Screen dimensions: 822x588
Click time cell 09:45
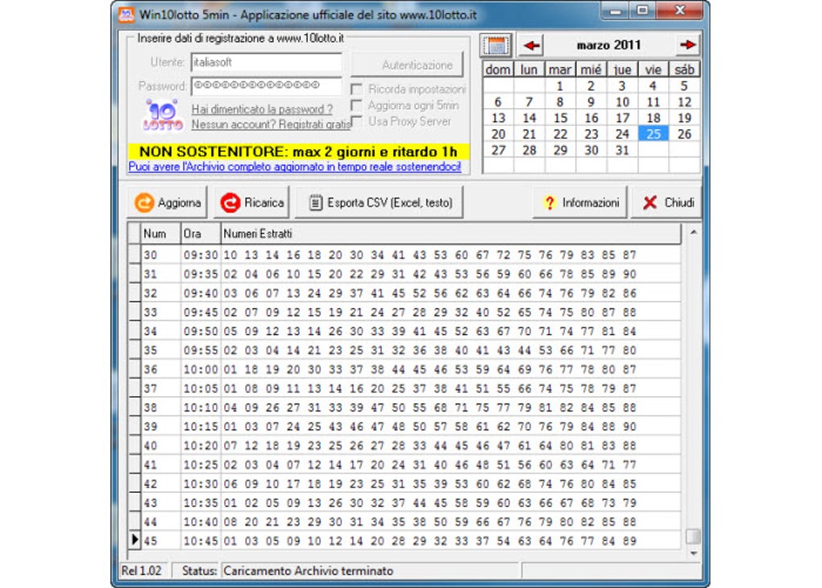click(x=201, y=312)
